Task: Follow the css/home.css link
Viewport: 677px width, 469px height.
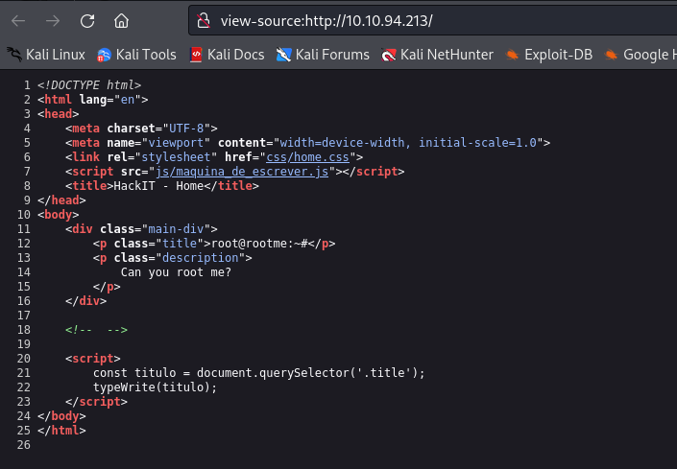Action: (x=307, y=157)
